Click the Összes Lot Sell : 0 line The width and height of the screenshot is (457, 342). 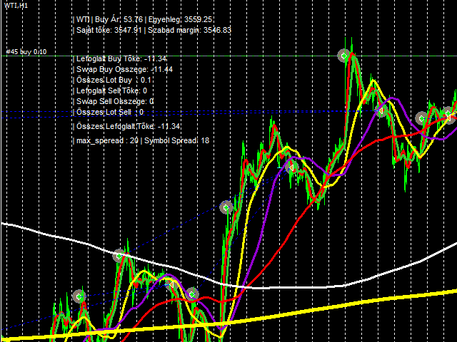point(108,112)
